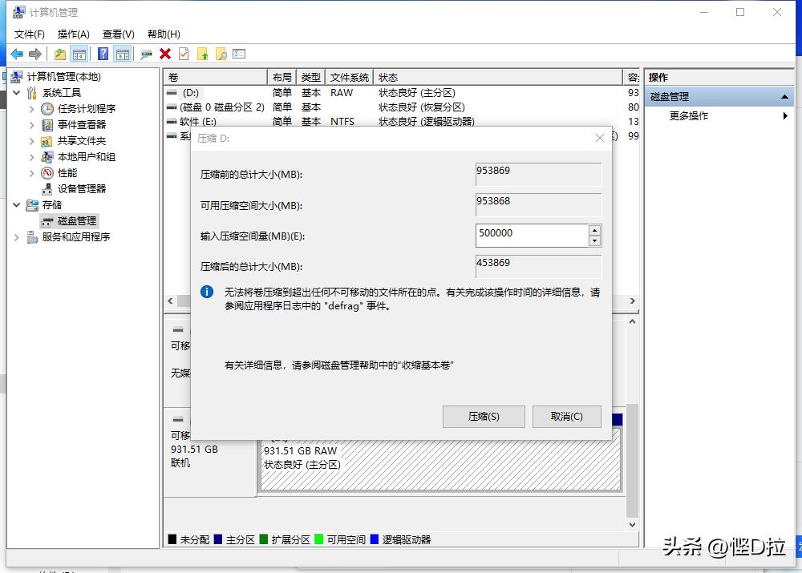Click the back navigation arrow in toolbar

tap(17, 54)
